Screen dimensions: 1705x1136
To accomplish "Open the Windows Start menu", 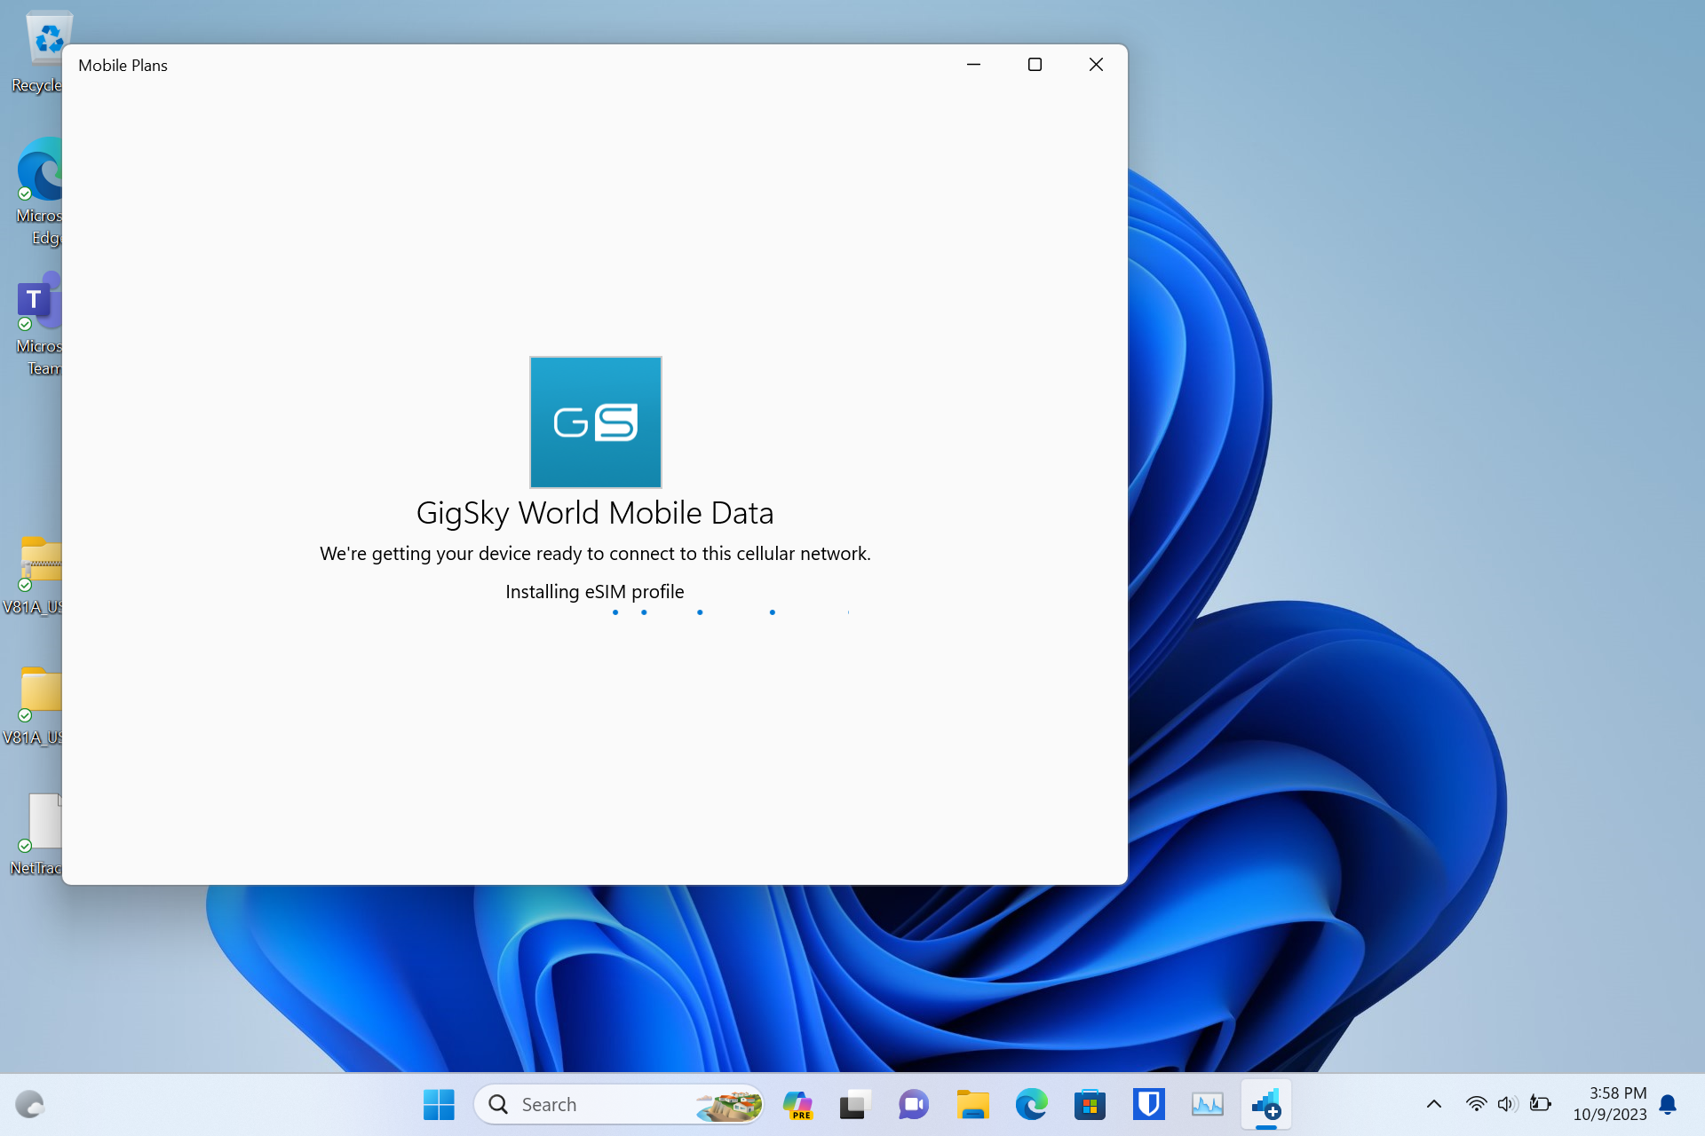I will pos(439,1104).
